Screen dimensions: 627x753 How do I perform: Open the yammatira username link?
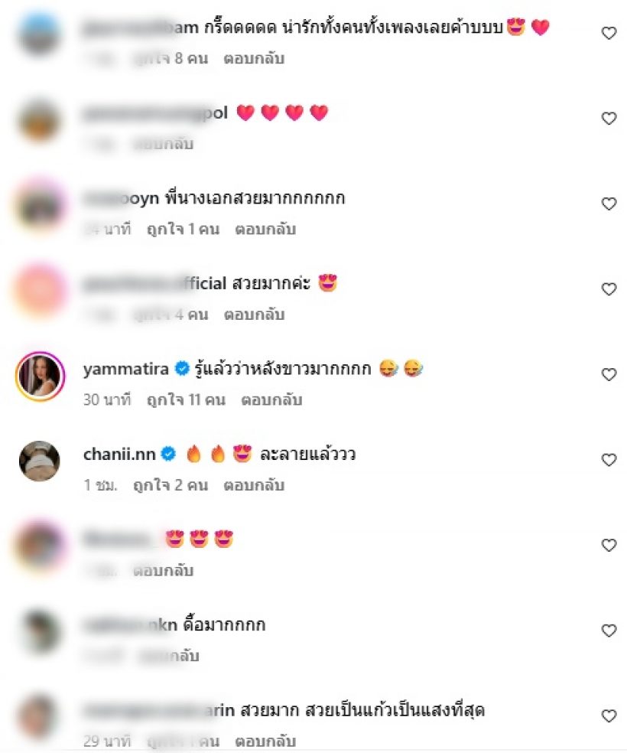125,369
